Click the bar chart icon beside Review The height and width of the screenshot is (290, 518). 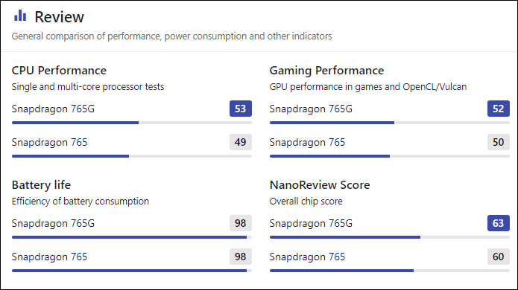tap(20, 16)
